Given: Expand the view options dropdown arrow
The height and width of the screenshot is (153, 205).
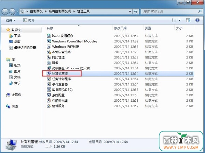Looking at the screenshot, I should [x=179, y=20].
